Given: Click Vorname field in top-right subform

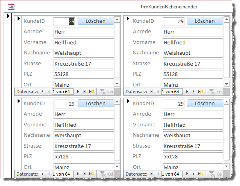Looking at the screenshot, I should tap(193, 42).
